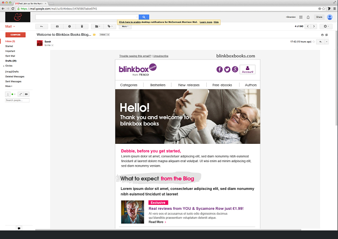
Task: Click the Search people field
Action: coord(17,100)
